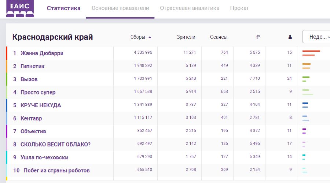Screen dimensions: 330x183
Task: Click the orange bar chart for Гипнотик
Action: (x=307, y=66)
